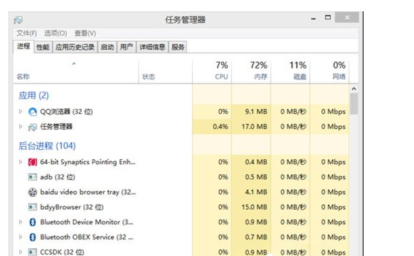The height and width of the screenshot is (256, 414).
Task: Click the Task Manager title bar icon
Action: [x=18, y=20]
